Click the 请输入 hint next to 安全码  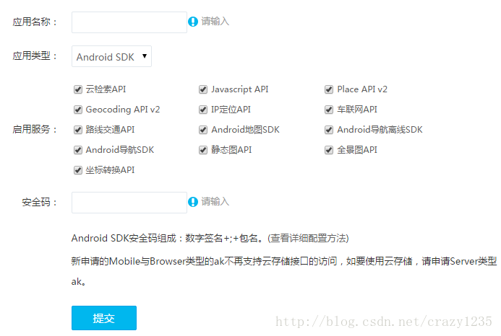tap(215, 201)
